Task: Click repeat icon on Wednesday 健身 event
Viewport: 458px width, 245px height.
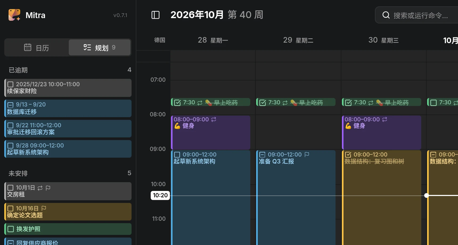Action: [385, 119]
